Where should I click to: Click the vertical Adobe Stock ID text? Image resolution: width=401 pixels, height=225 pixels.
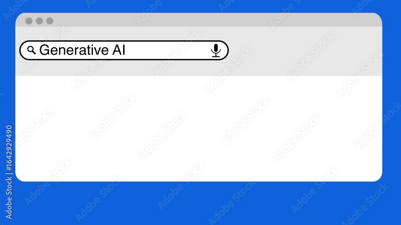click(x=9, y=172)
